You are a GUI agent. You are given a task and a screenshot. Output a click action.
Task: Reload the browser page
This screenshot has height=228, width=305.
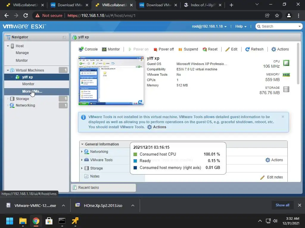click(x=26, y=15)
